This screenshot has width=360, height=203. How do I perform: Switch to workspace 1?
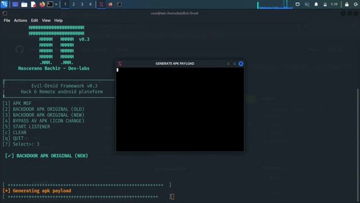(x=65, y=5)
